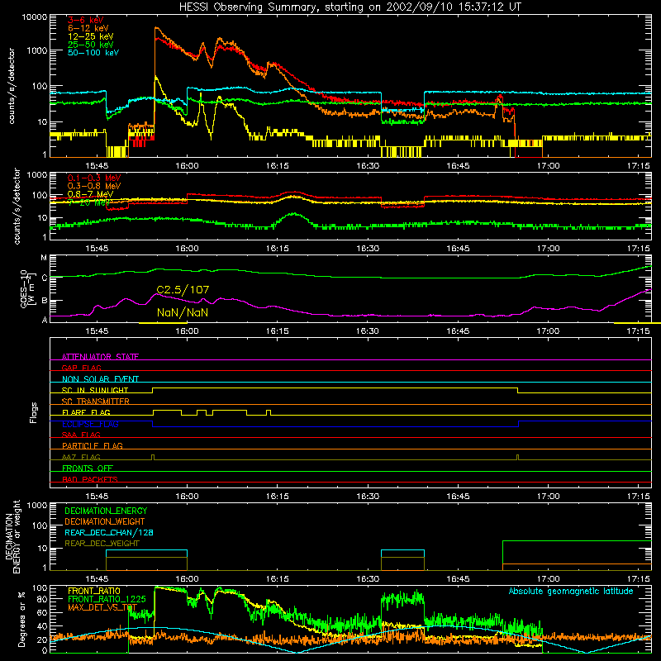
Task: Select the FRONT_RATIO_1225 legend label
Action: pos(107,599)
